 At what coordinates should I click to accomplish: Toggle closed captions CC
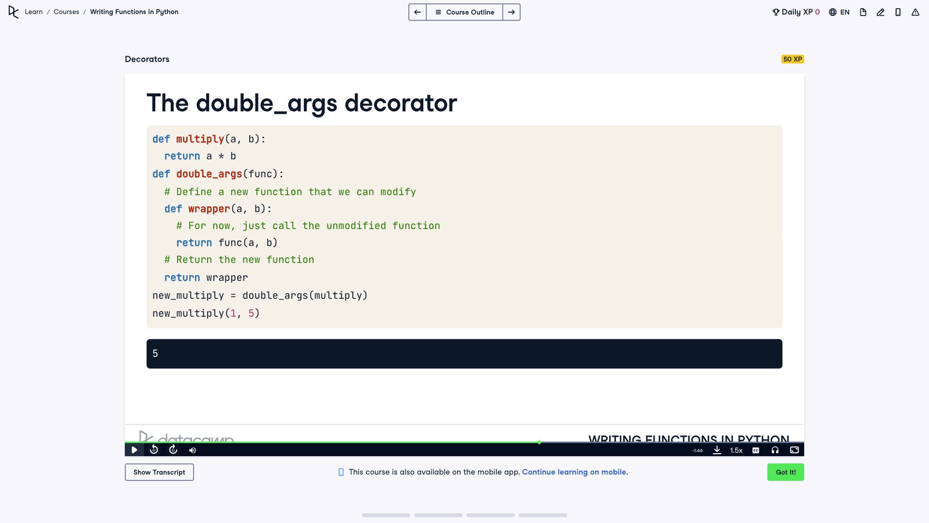[756, 450]
